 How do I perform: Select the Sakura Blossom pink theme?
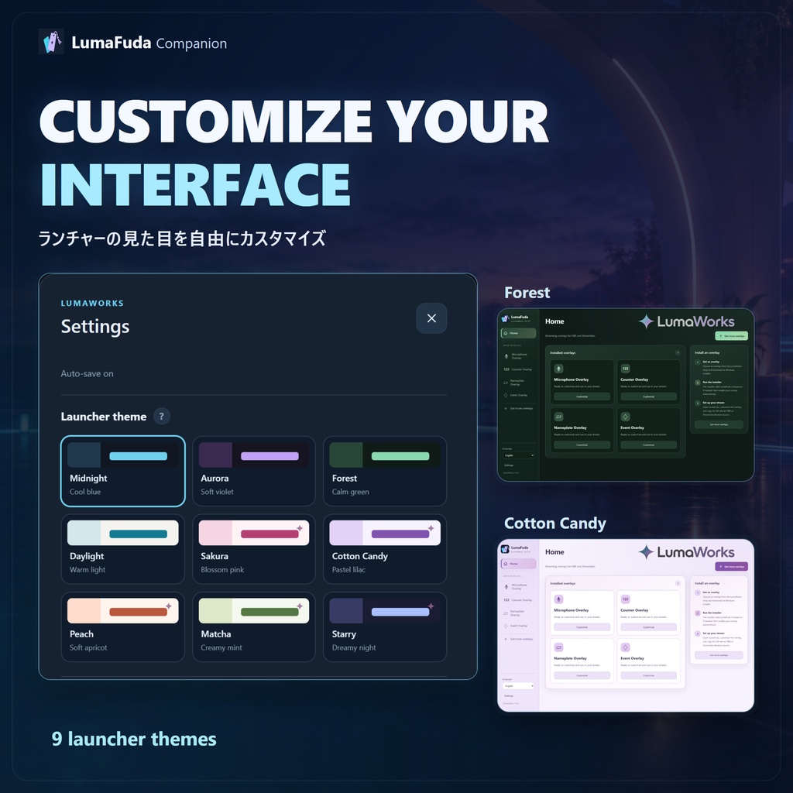coord(254,549)
